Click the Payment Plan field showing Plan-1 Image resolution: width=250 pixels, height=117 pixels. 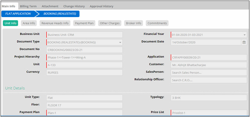pos(84,113)
